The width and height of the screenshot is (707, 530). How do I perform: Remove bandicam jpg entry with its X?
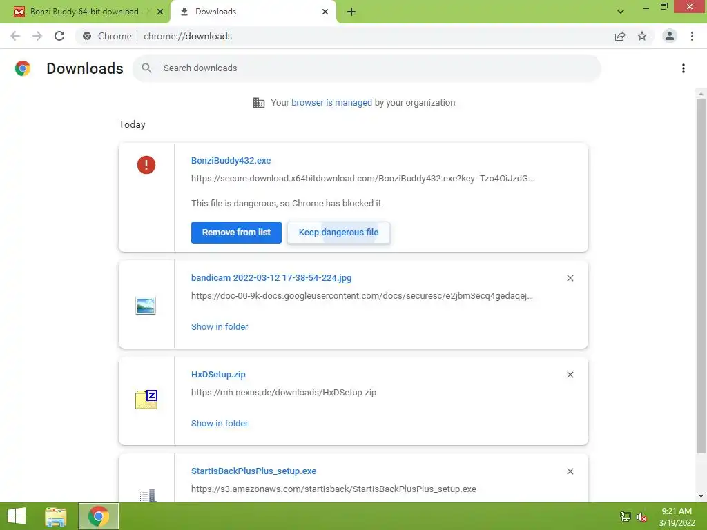click(570, 278)
